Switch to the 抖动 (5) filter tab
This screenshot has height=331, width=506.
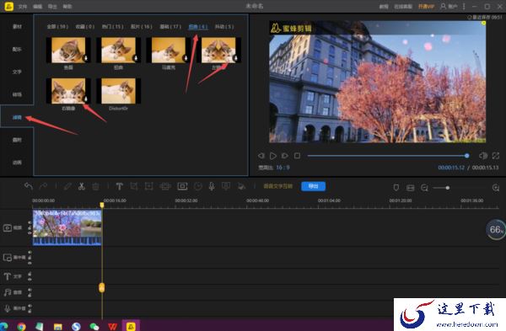click(224, 26)
